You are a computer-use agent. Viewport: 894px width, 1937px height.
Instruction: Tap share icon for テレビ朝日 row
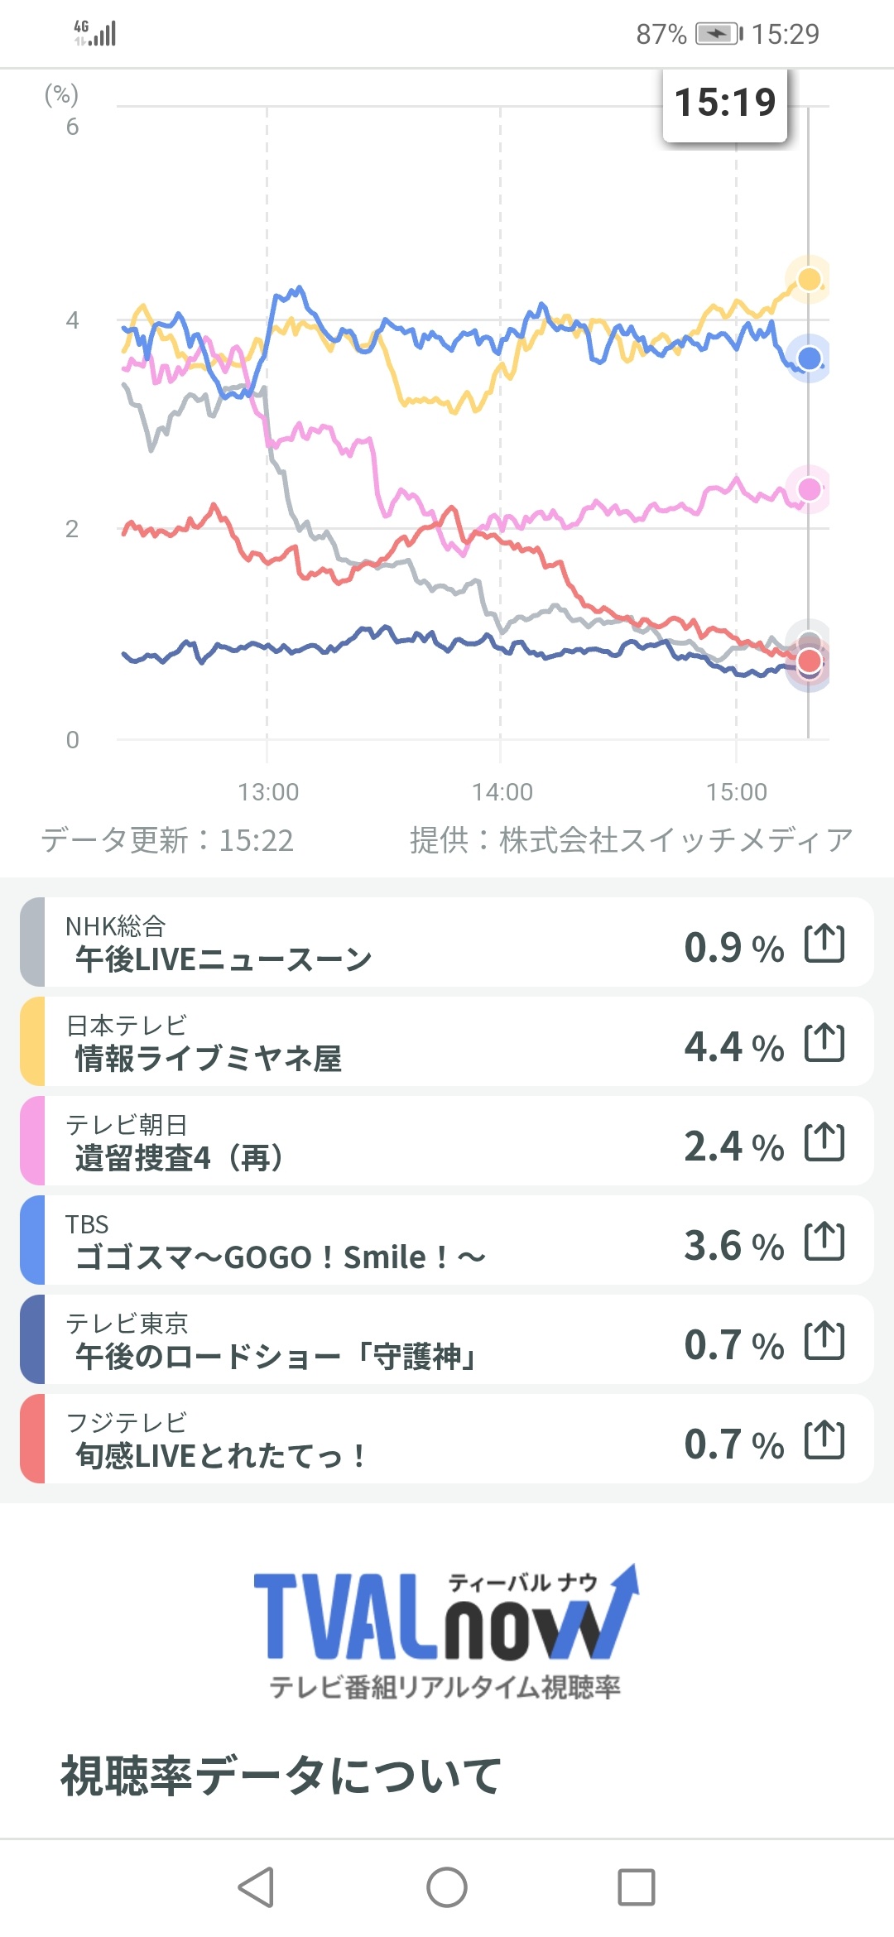tap(824, 1142)
